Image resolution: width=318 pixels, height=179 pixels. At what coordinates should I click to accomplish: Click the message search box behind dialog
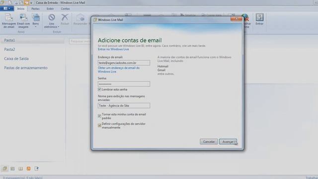[x=80, y=41]
